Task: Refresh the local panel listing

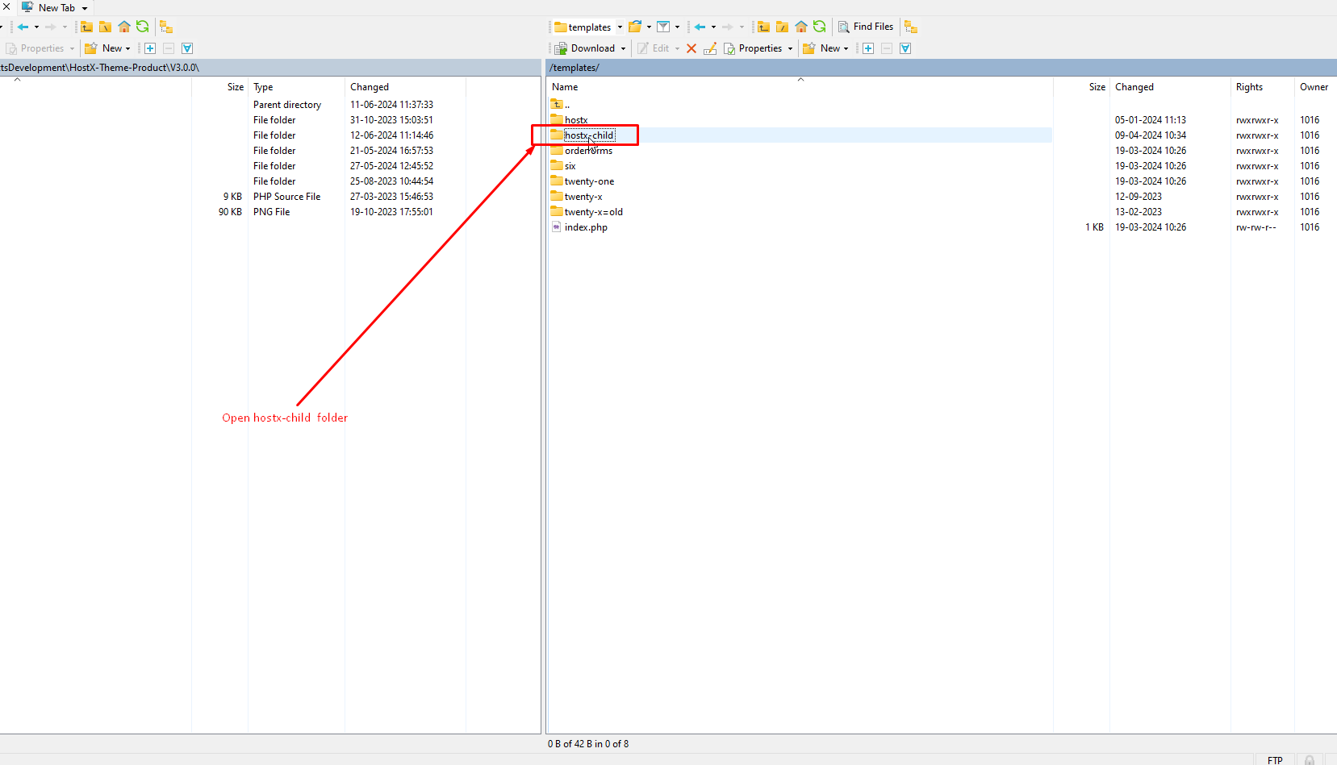Action: (x=143, y=27)
